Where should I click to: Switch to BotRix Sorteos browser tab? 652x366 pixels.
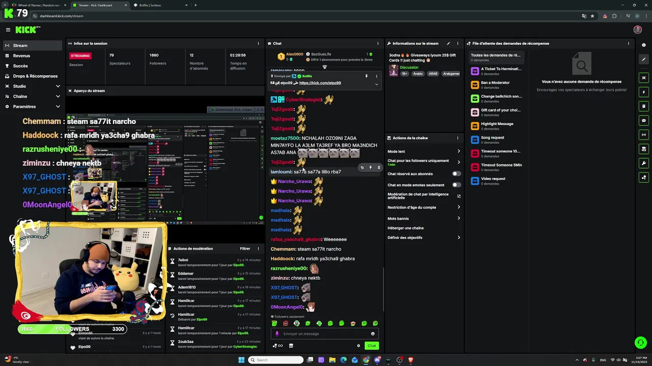tap(160, 5)
